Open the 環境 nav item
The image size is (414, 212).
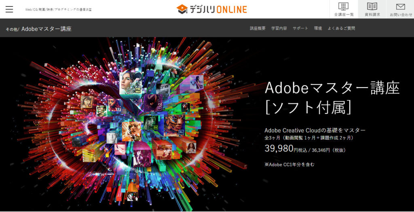click(318, 28)
